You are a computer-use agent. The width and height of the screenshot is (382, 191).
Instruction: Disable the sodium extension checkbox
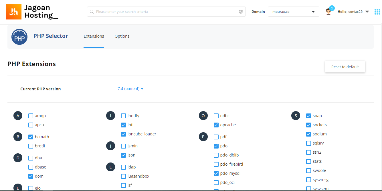click(308, 134)
